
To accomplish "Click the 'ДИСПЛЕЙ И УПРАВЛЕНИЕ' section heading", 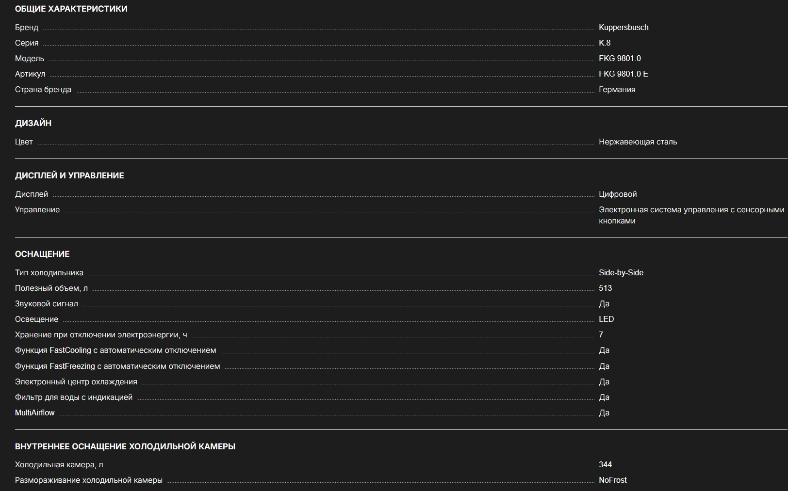I will tap(69, 175).
